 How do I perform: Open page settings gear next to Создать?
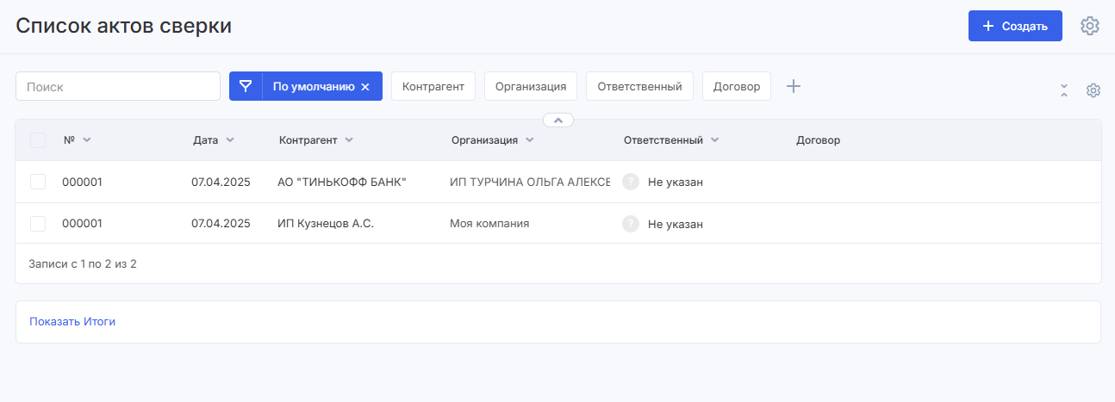[1090, 26]
